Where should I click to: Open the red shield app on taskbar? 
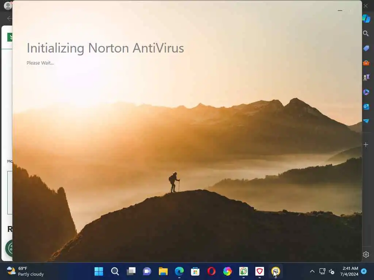[260, 271]
